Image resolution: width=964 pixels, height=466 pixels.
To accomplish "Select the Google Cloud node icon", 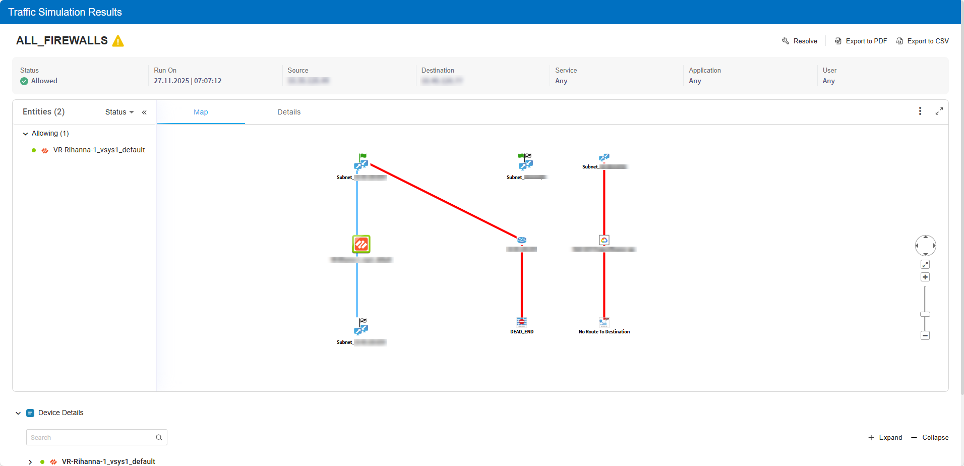I will tap(604, 240).
